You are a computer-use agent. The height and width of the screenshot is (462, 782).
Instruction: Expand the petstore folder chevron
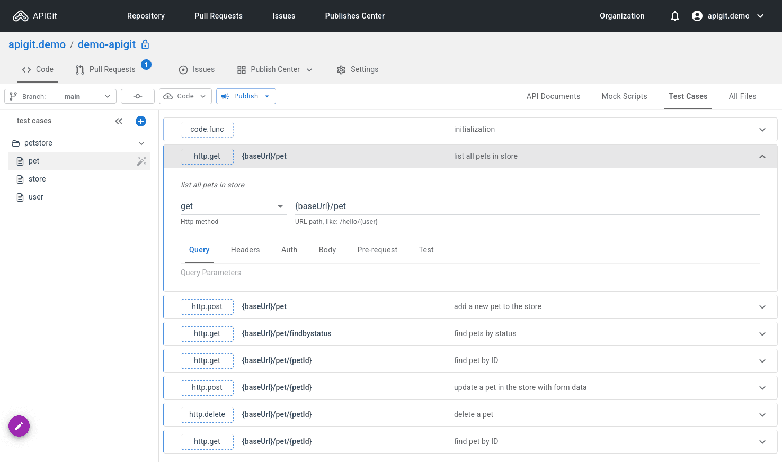pos(141,143)
